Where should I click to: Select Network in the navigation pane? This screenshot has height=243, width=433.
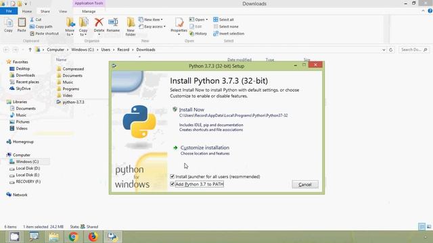pyautogui.click(x=20, y=195)
